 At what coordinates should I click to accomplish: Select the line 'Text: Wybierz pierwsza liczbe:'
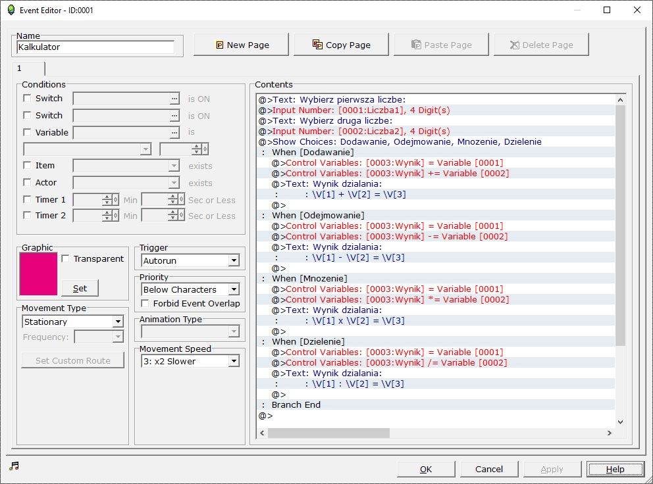pos(436,99)
